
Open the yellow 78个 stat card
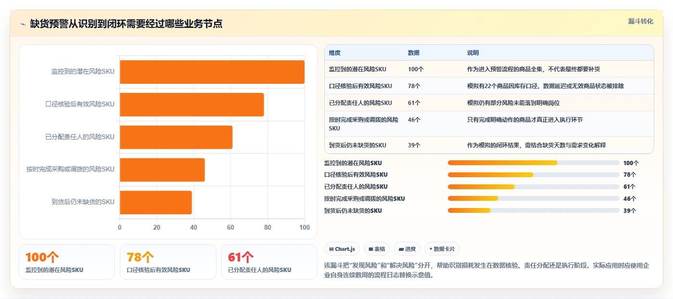pyautogui.click(x=168, y=262)
